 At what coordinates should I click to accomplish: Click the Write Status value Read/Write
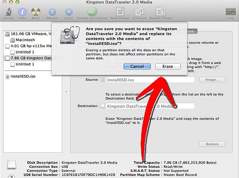(x=173, y=167)
